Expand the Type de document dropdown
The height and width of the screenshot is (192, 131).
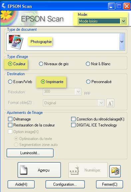coord(122,42)
